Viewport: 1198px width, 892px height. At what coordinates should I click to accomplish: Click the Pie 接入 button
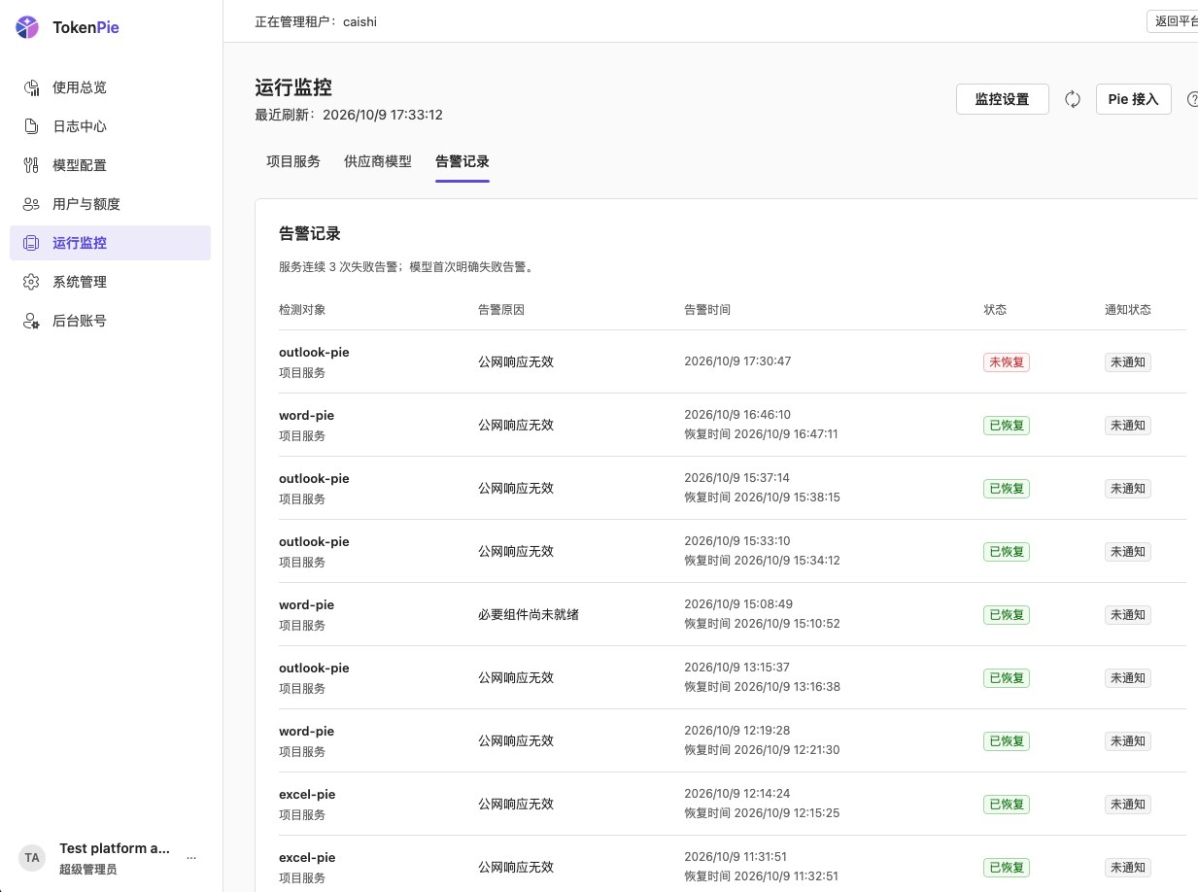coord(1134,99)
